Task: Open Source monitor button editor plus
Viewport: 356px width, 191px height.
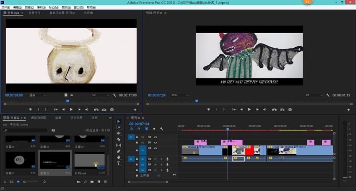Action: tap(135, 110)
